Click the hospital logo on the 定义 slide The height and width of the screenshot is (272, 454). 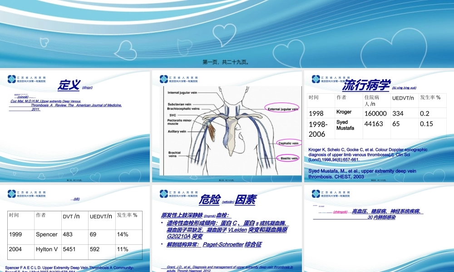coord(26,80)
